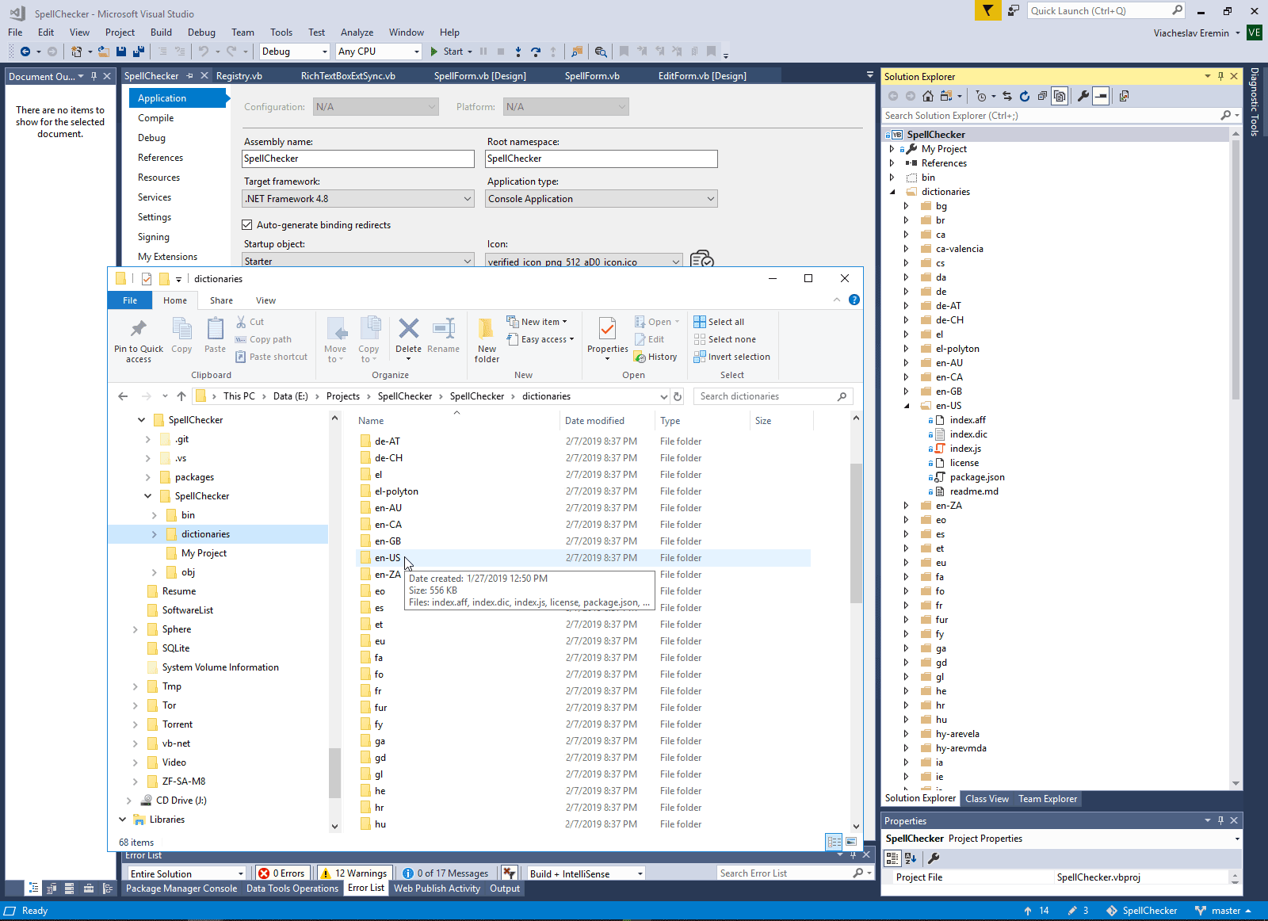This screenshot has width=1268, height=921.
Task: Click the Delete icon in Explorer ribbon
Action: [408, 328]
